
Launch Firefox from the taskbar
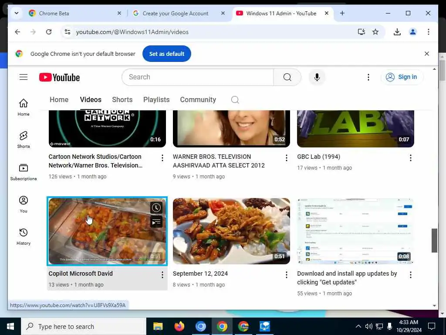[179, 326]
